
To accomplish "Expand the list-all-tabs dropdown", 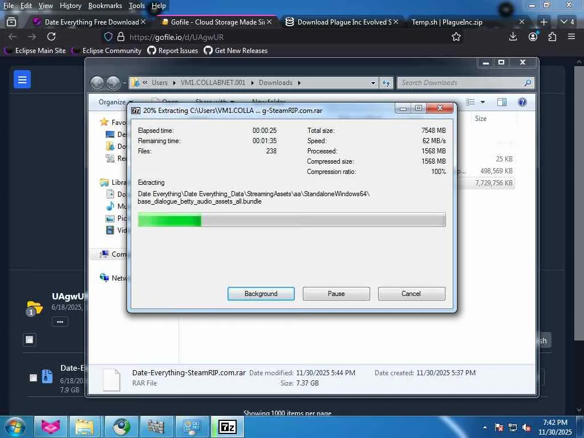I will (567, 22).
